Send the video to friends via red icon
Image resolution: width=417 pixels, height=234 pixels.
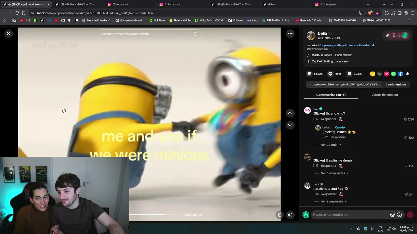387,74
